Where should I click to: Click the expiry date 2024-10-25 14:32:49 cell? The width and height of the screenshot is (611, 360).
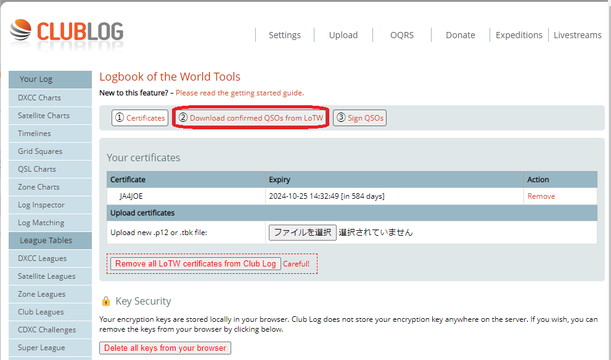(x=395, y=196)
